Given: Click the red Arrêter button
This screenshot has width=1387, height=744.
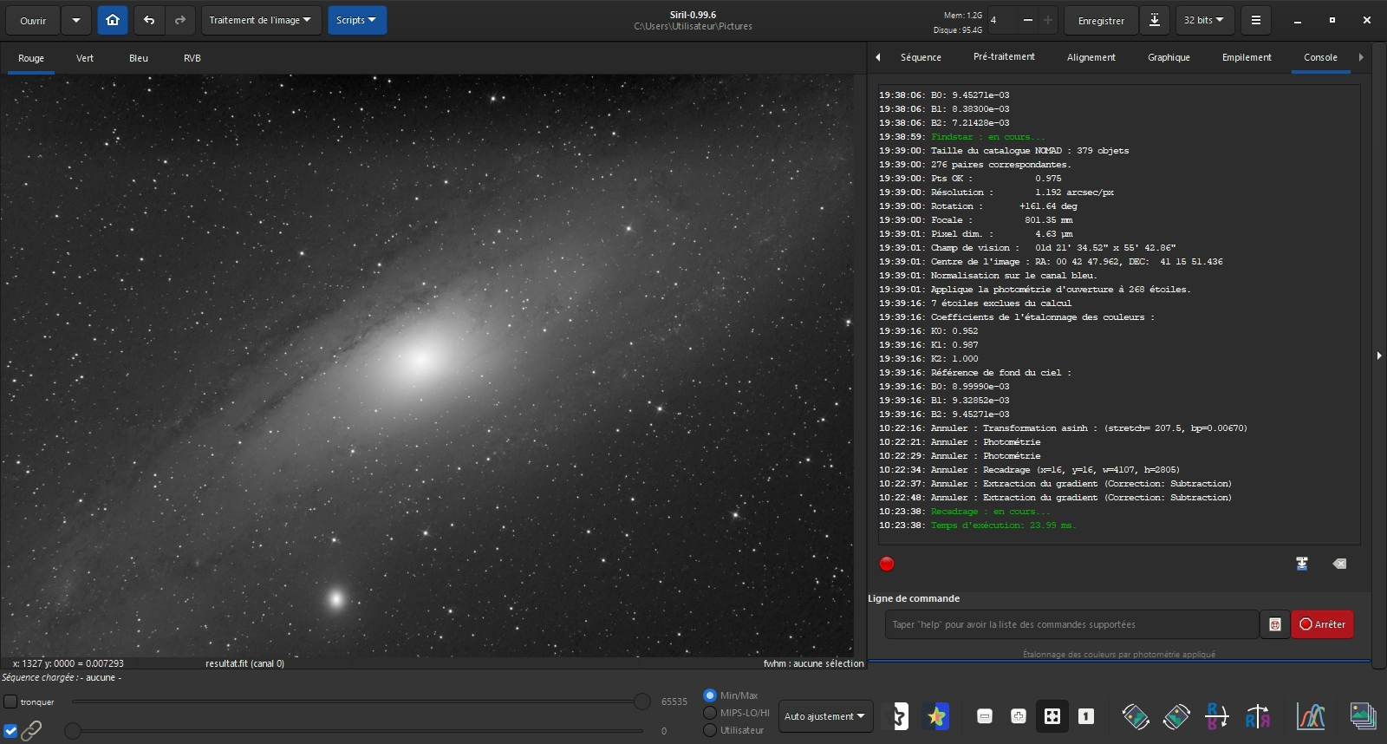Looking at the screenshot, I should tap(1322, 624).
